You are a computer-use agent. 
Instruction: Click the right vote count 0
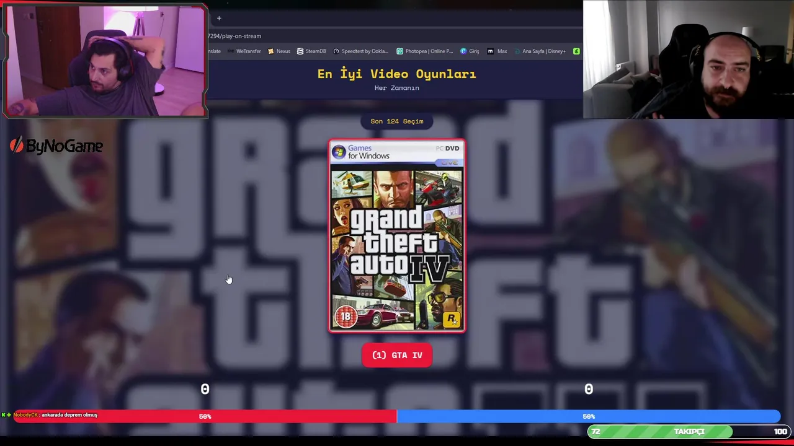(589, 390)
